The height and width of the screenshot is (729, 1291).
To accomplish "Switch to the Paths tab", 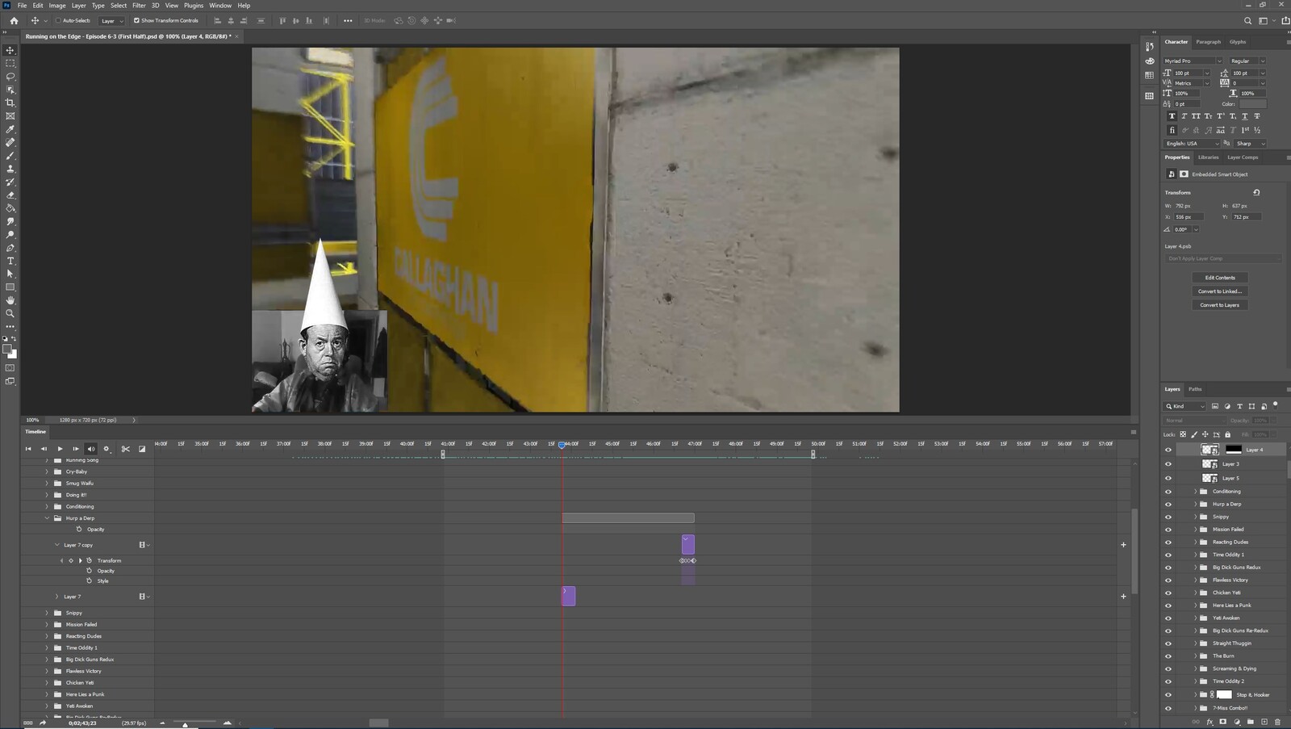I will (x=1195, y=389).
